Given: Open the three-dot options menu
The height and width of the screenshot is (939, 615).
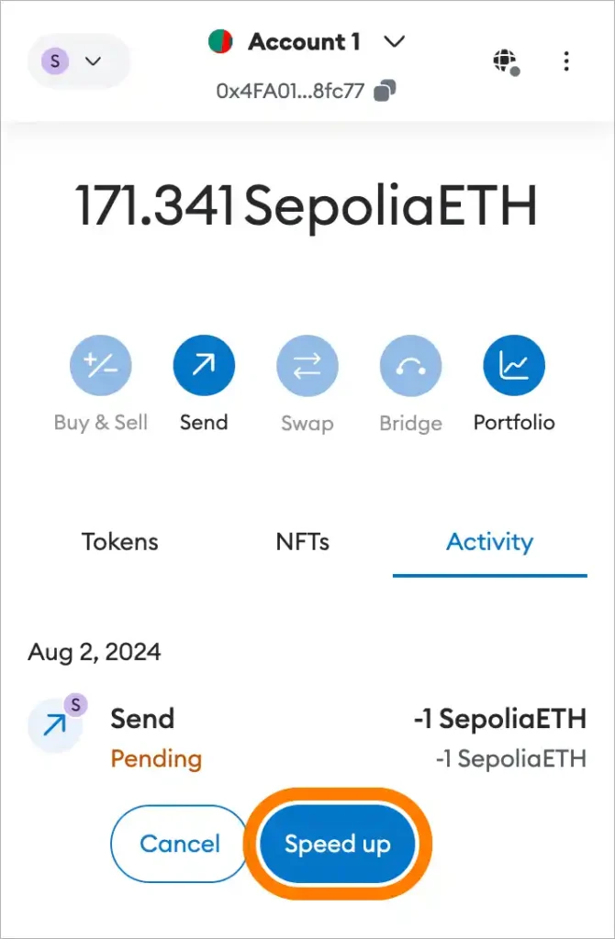Looking at the screenshot, I should [x=566, y=61].
